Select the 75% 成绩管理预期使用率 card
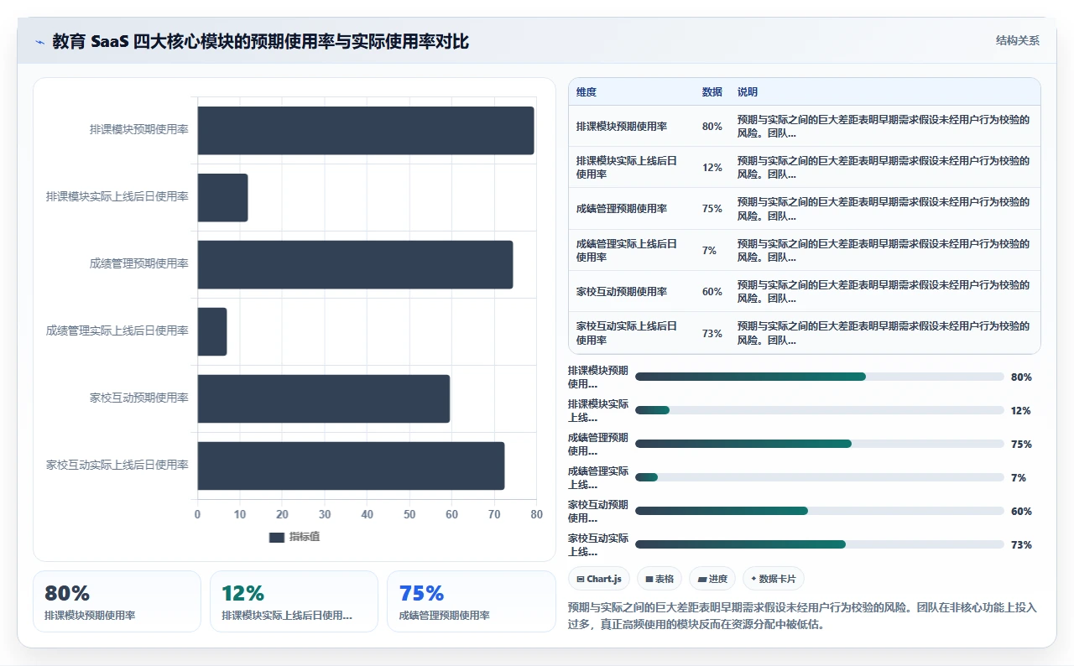 click(472, 601)
